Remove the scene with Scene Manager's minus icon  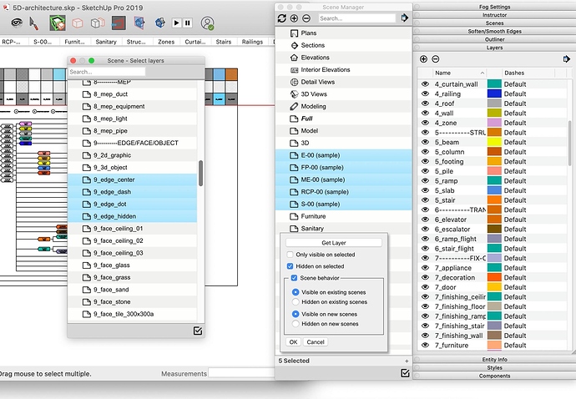click(306, 18)
